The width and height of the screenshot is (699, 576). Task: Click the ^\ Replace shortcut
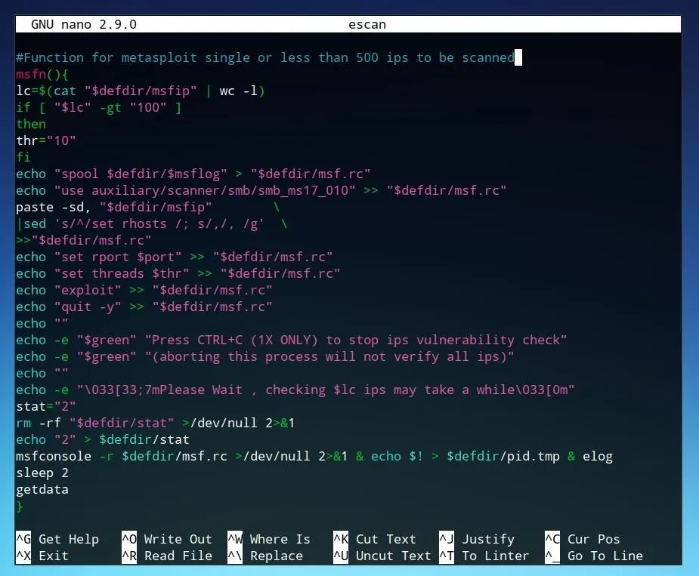[265, 556]
